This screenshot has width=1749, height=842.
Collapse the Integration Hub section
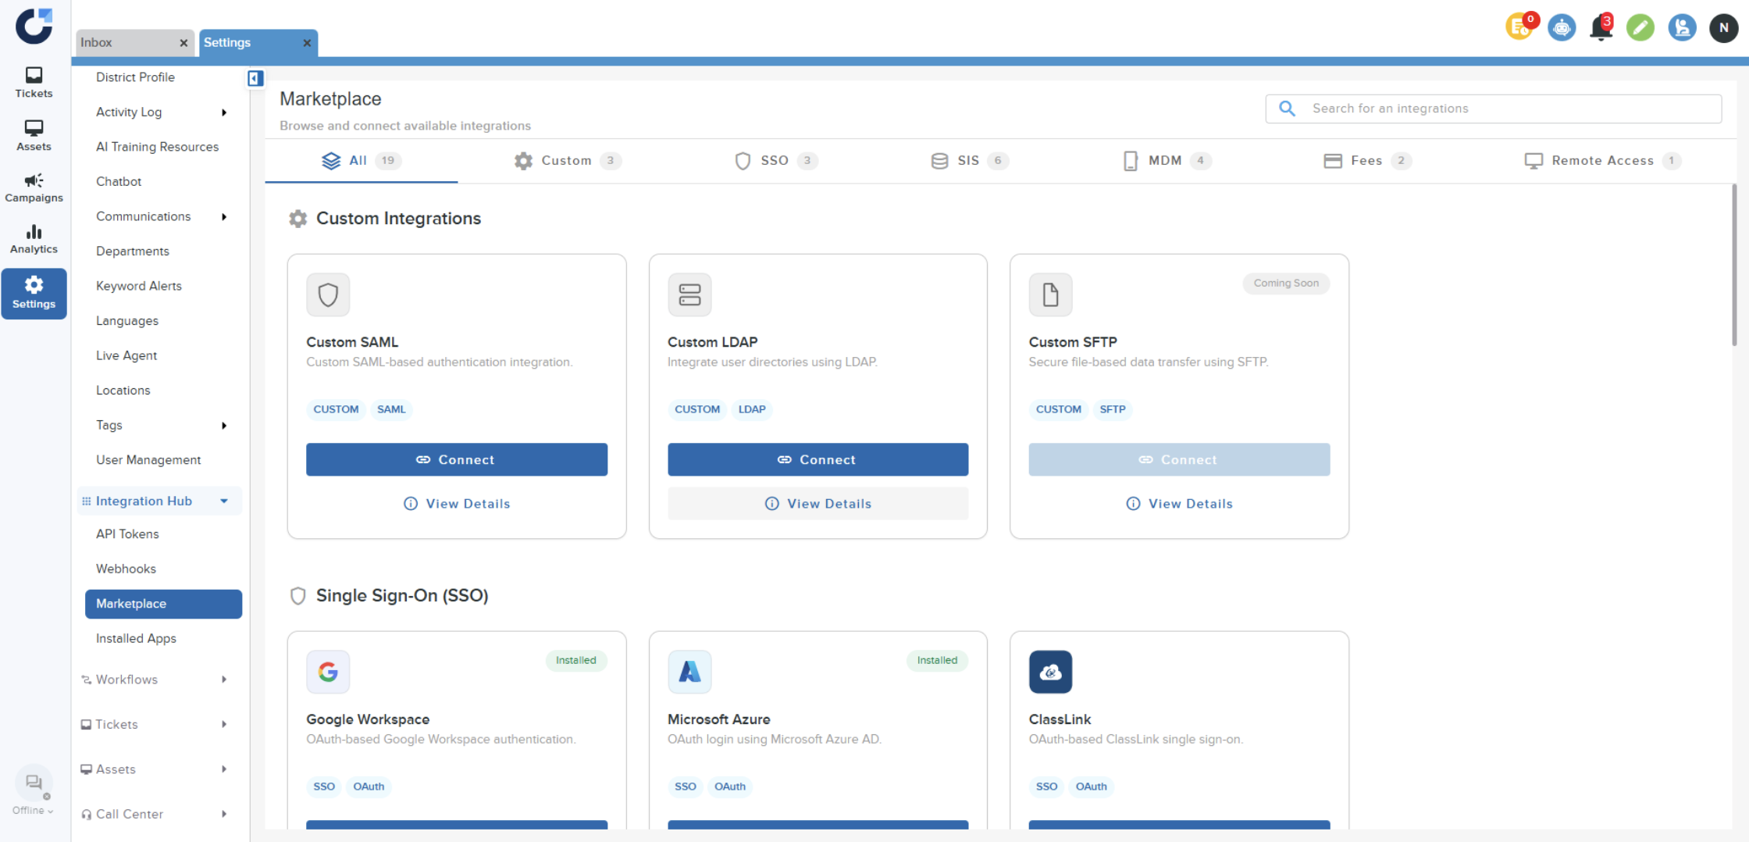click(x=224, y=501)
